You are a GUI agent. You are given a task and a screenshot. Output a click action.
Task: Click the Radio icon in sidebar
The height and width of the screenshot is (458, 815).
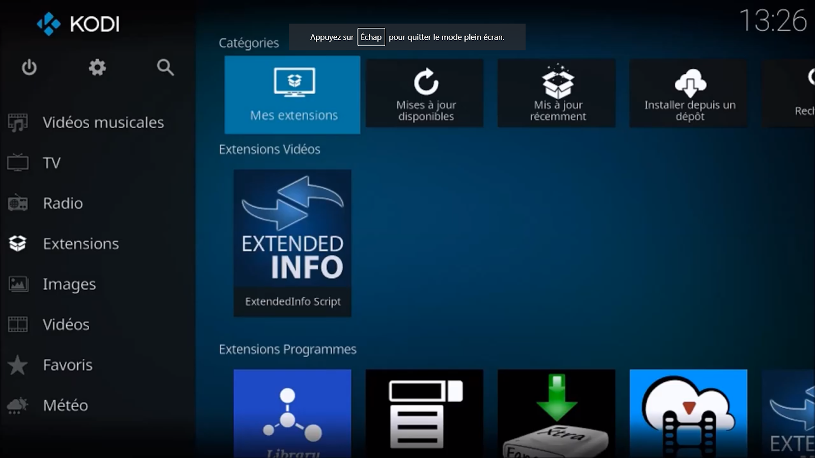tap(18, 203)
